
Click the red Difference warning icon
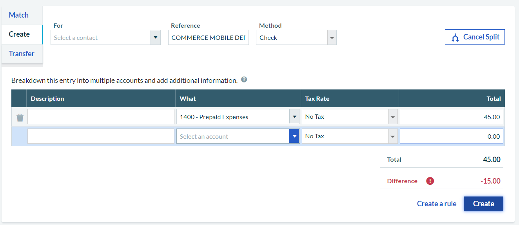(430, 181)
